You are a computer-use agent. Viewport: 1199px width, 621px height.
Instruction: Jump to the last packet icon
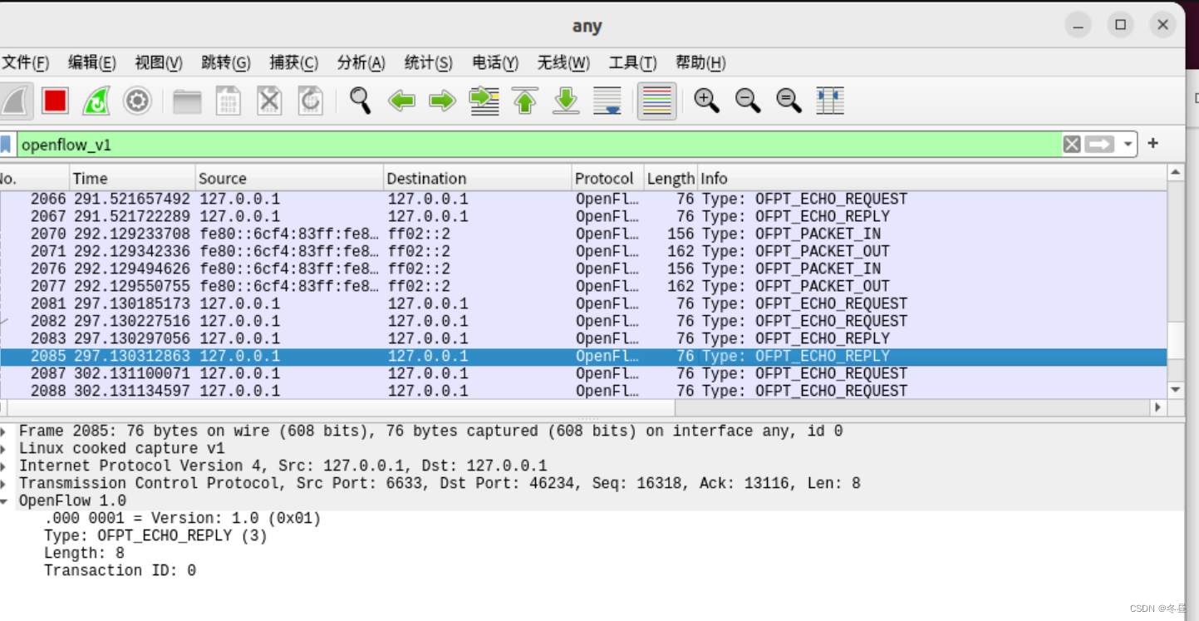(x=566, y=101)
